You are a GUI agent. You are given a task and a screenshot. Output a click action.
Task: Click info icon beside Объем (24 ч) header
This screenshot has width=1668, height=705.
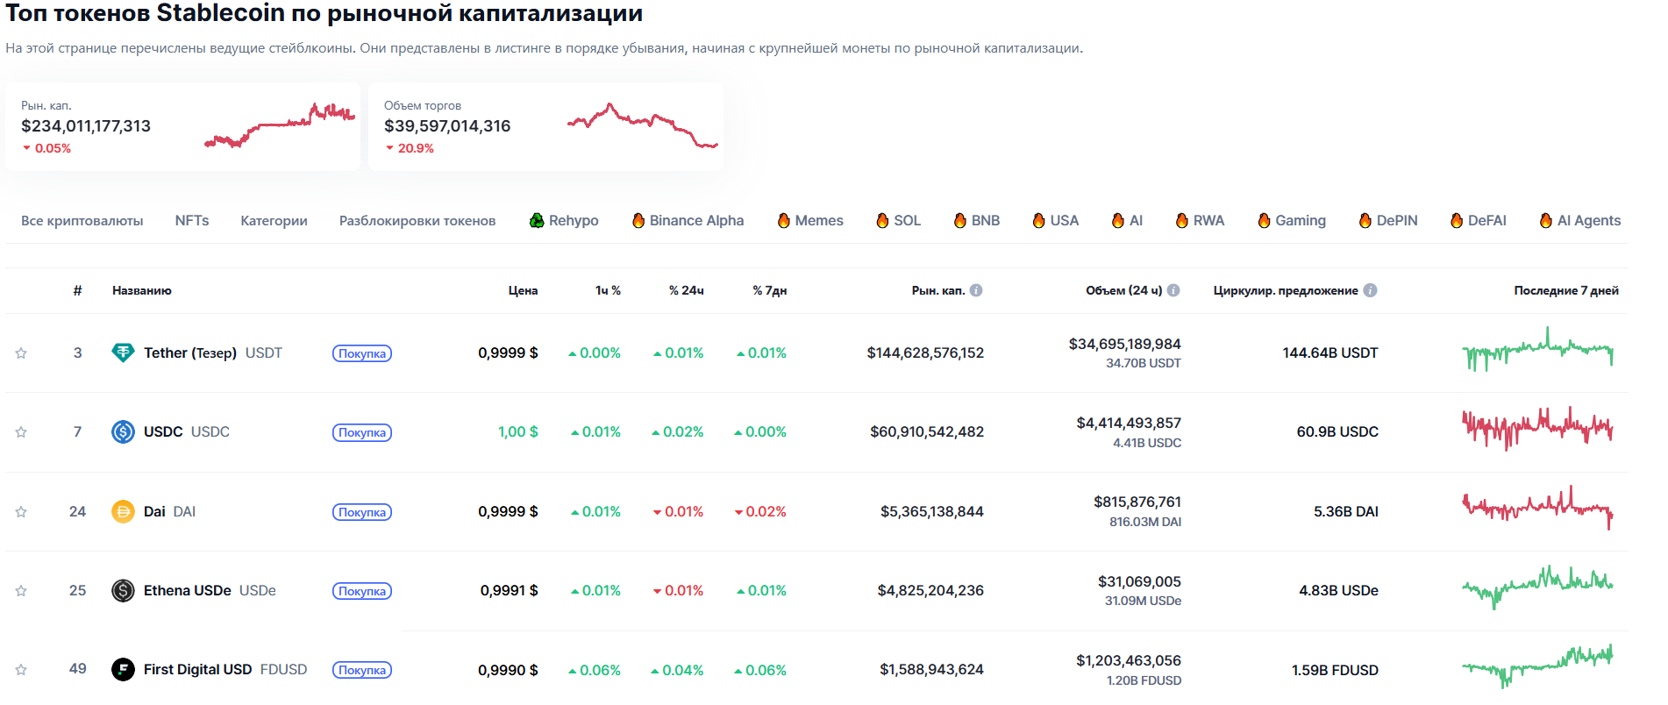(1173, 290)
